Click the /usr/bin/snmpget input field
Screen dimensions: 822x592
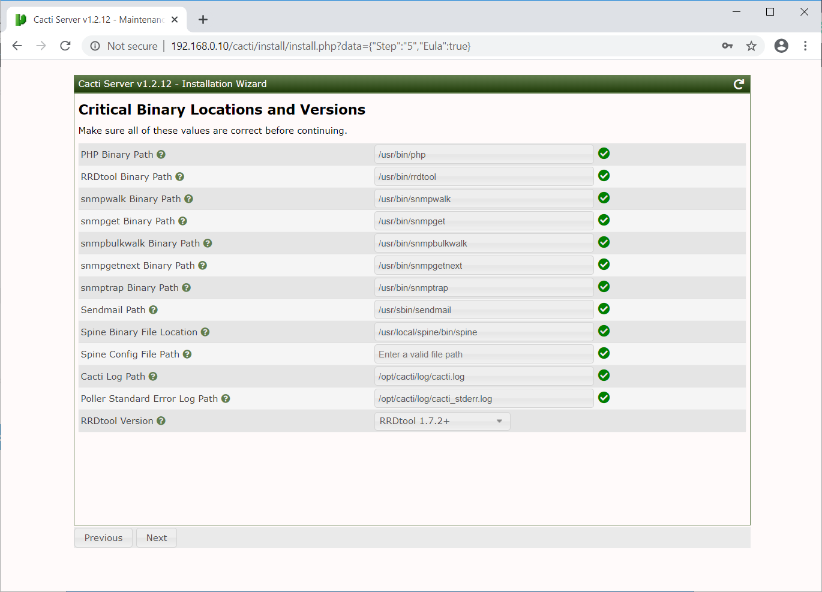tap(484, 221)
